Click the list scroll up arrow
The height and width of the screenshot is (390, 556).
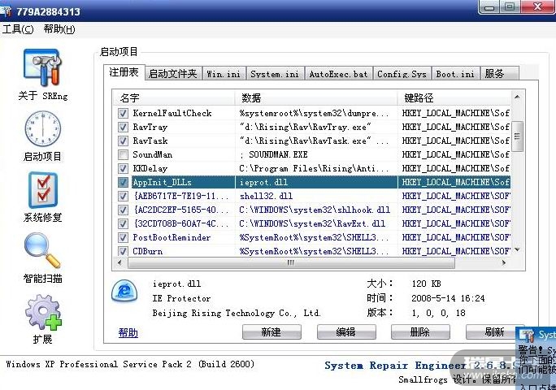coord(517,97)
